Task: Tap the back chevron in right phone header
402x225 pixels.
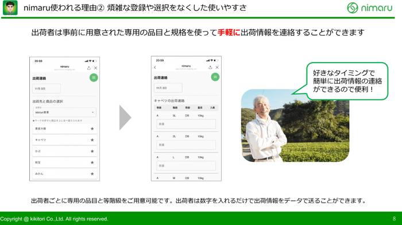Action: pos(155,67)
